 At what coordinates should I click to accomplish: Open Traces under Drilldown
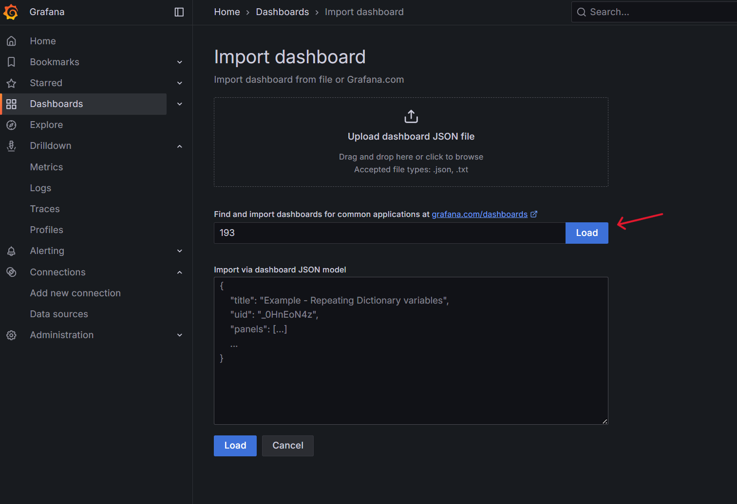point(45,209)
